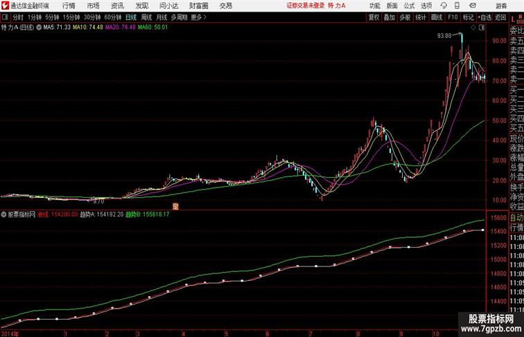Click the 9.70 low price label
Viewport: 524px width, 337px height.
98,201
